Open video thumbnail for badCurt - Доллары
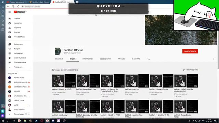The image size is (219, 123). tap(88, 107)
